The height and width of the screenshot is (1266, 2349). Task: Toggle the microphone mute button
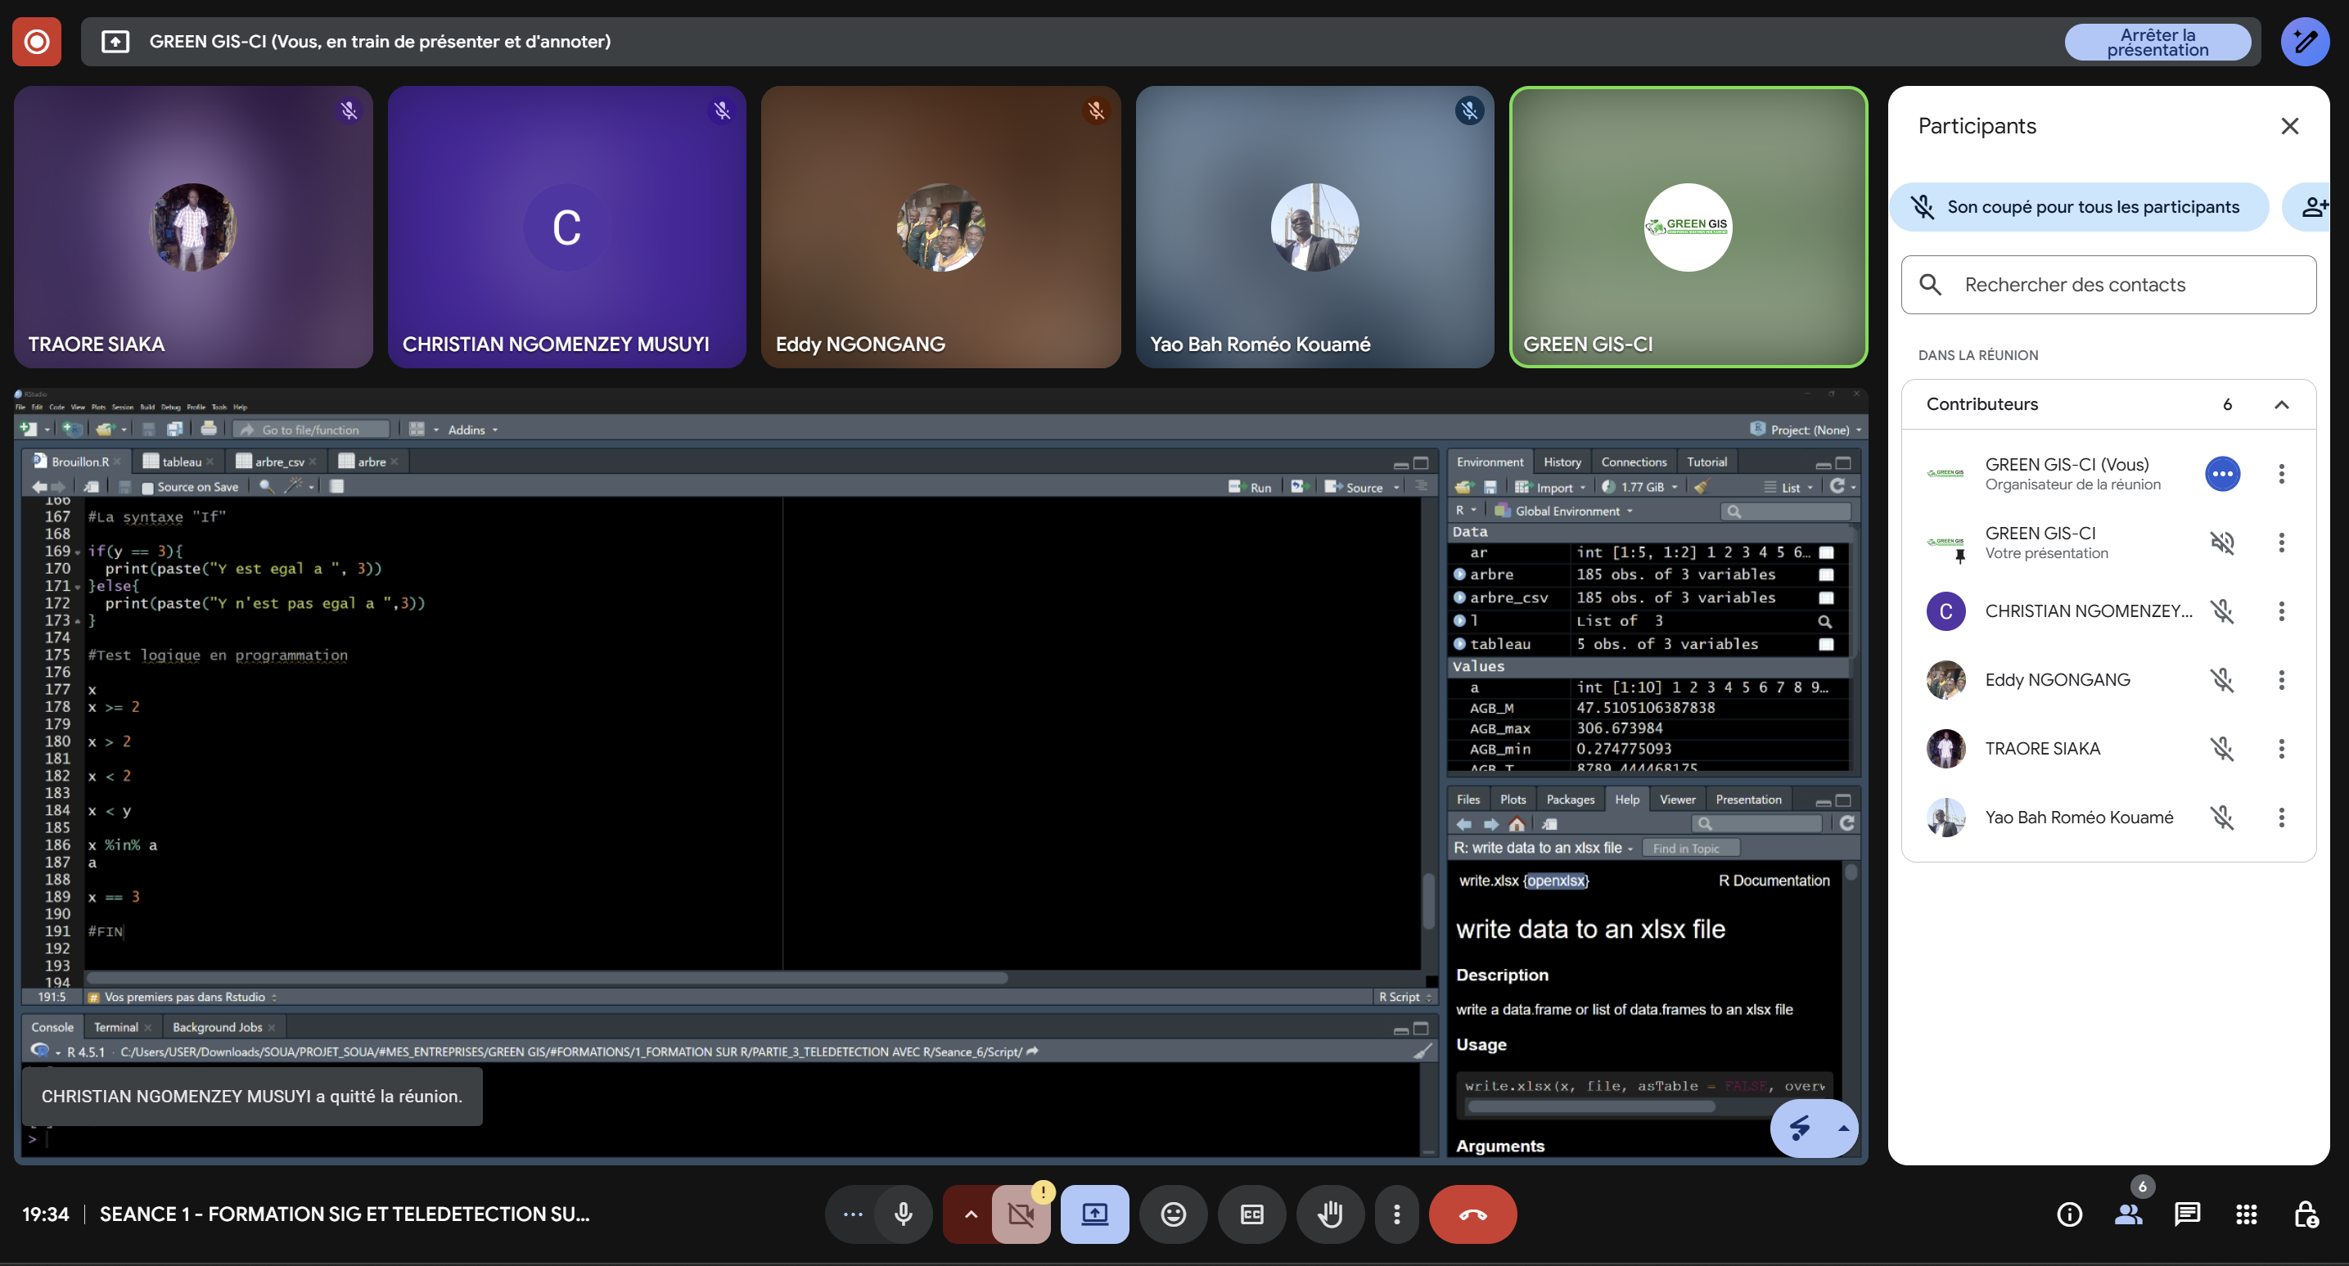pos(903,1214)
